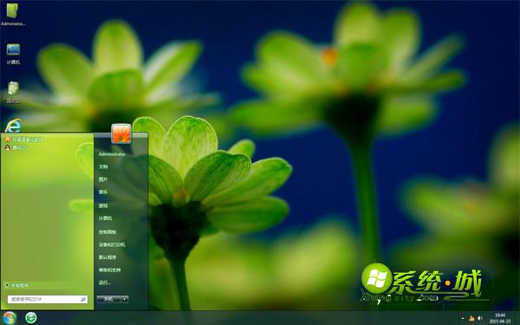Expand 所有程序 (All Programs) list

click(17, 285)
